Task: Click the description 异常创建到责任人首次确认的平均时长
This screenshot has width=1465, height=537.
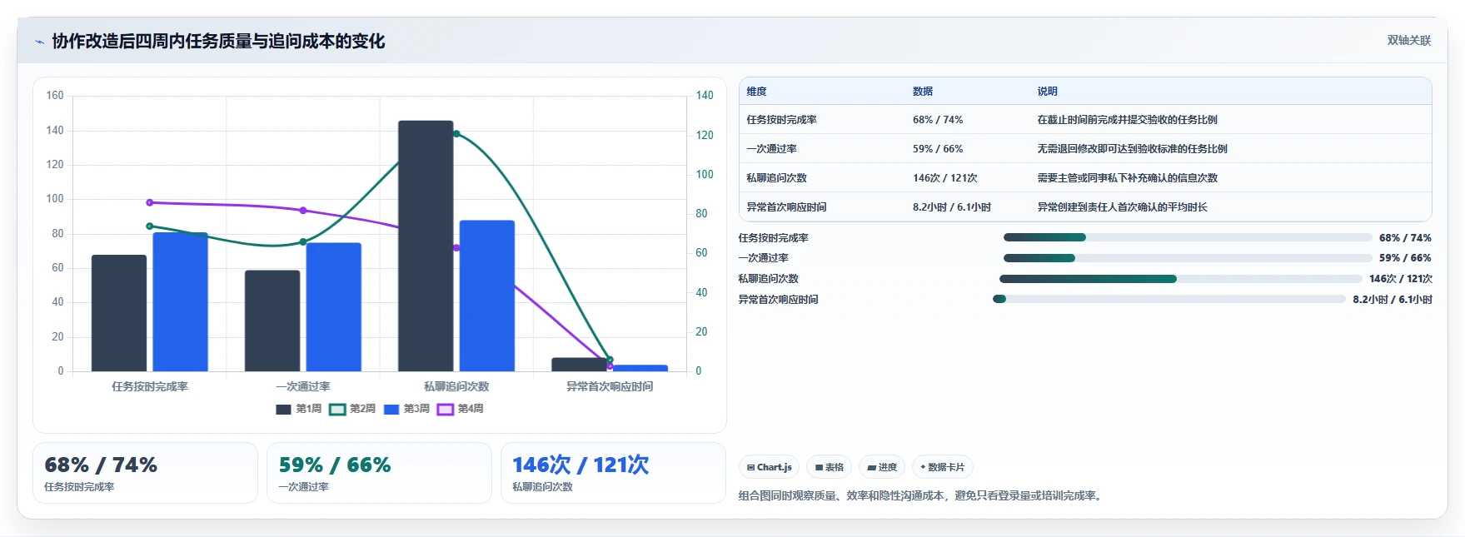Action: 1122,207
